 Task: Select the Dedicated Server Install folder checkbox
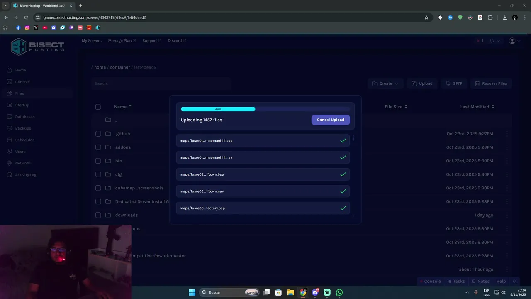pos(98,201)
